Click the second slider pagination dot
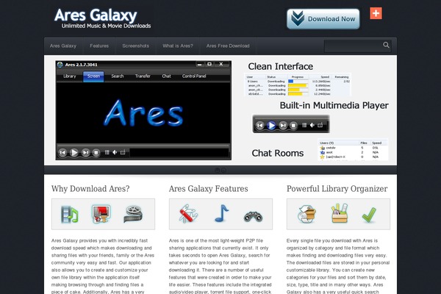 (223, 170)
